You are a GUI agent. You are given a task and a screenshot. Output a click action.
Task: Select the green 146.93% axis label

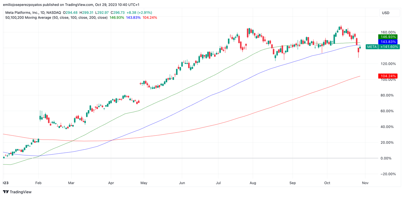[388, 37]
